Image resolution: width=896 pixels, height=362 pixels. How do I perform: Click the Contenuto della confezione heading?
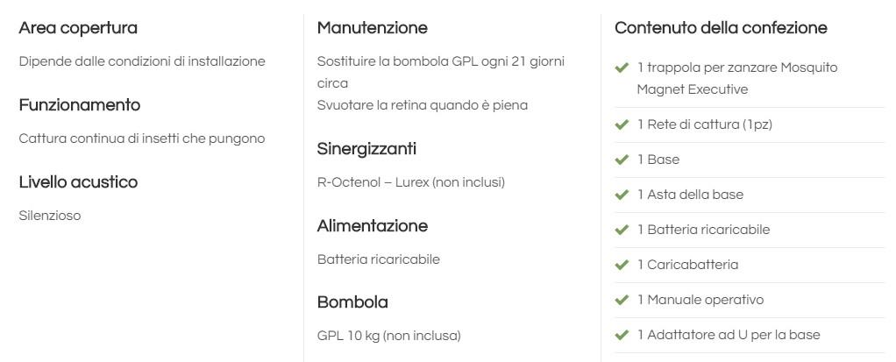coord(722,28)
